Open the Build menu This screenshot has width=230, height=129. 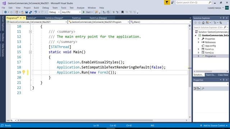[36, 8]
